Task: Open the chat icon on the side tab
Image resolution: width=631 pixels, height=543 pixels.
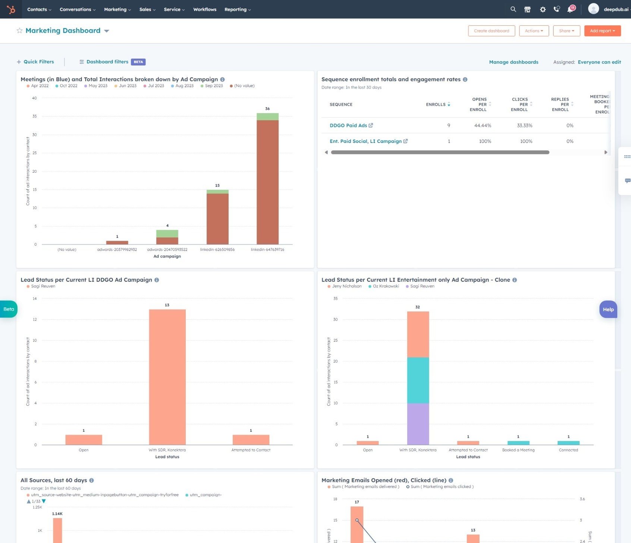Action: point(627,181)
